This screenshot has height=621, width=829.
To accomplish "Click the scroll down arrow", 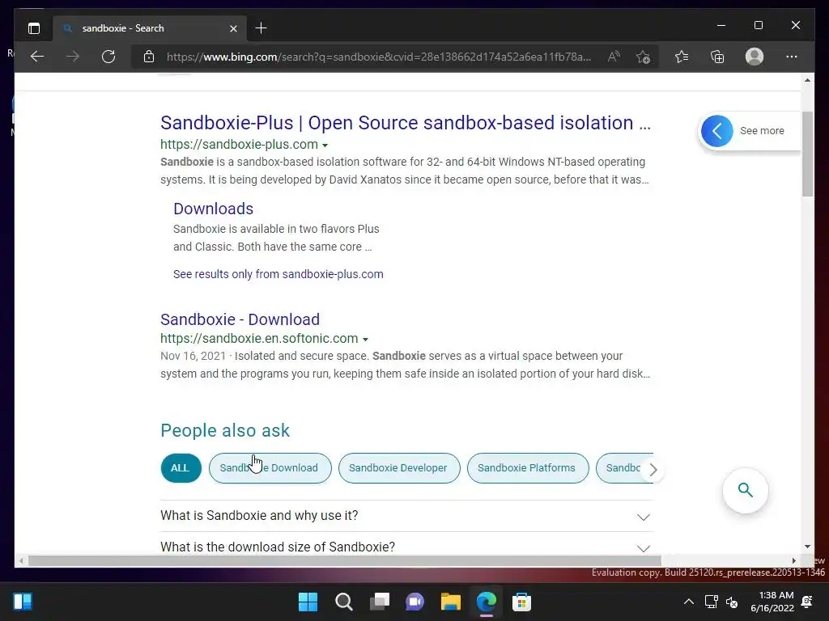I will (807, 547).
